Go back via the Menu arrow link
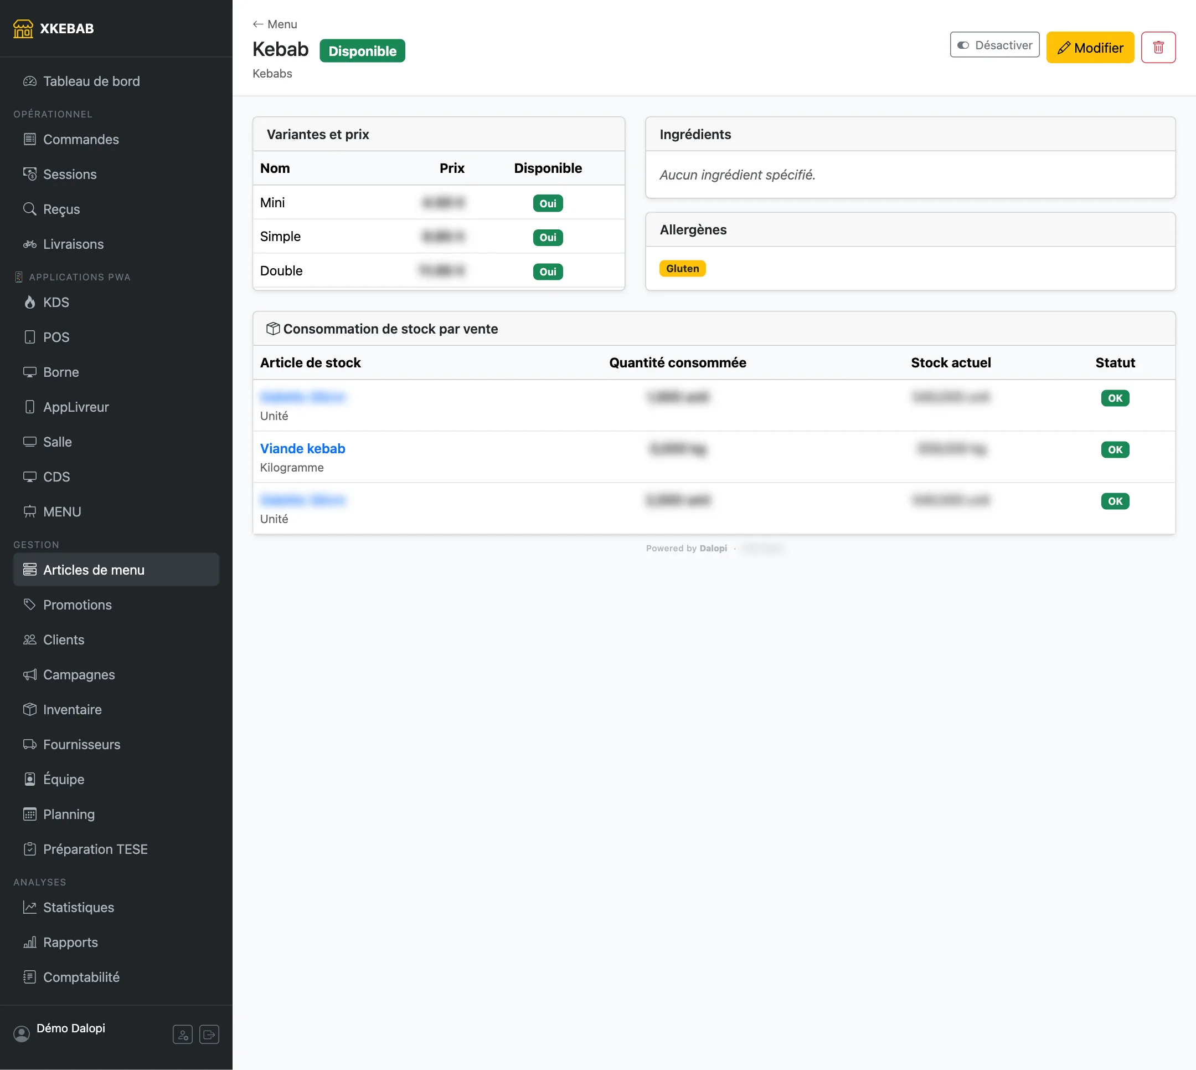This screenshot has height=1070, width=1196. [x=275, y=24]
